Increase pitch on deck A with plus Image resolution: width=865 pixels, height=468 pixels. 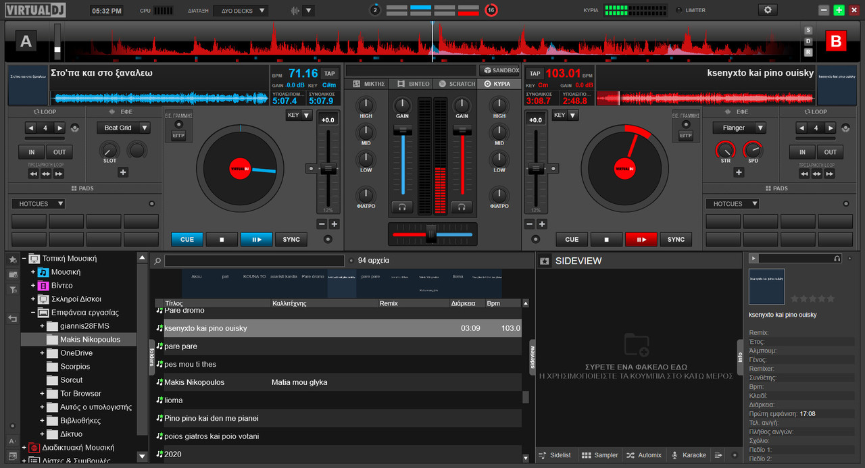click(x=334, y=224)
